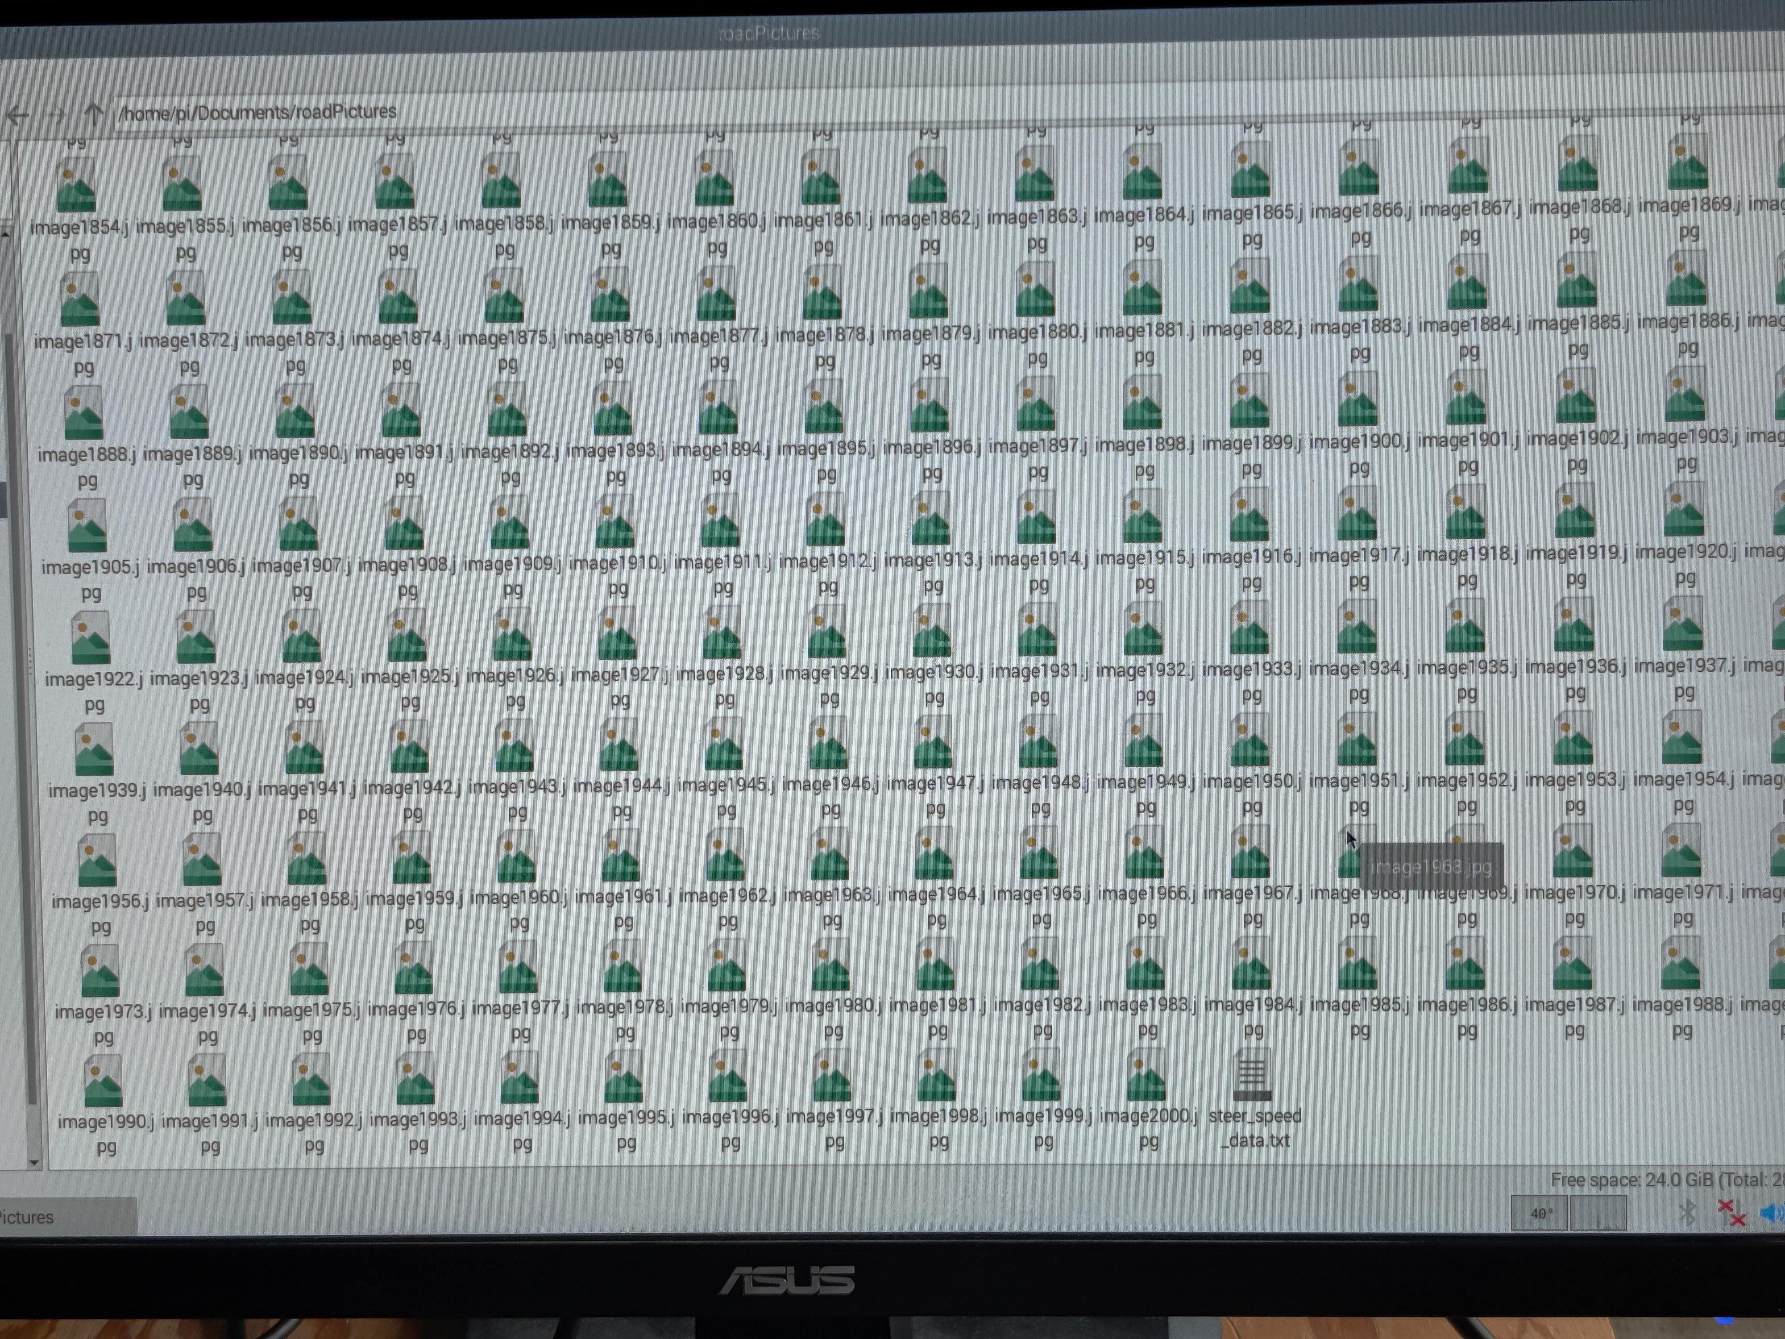Click the back navigation arrow
The image size is (1785, 1339).
click(x=18, y=115)
